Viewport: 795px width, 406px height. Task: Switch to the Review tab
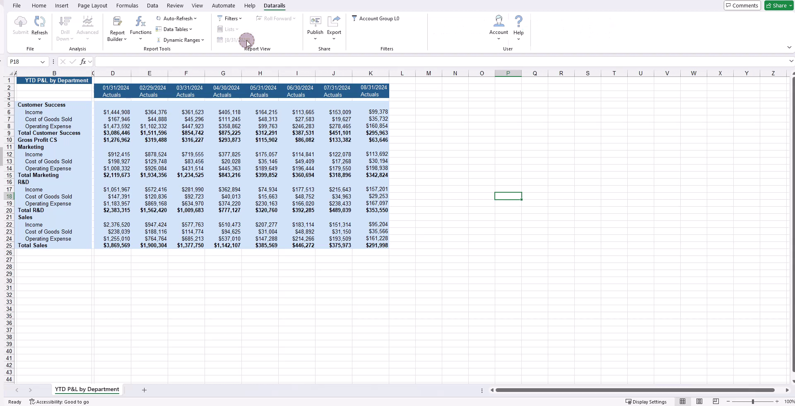[175, 5]
